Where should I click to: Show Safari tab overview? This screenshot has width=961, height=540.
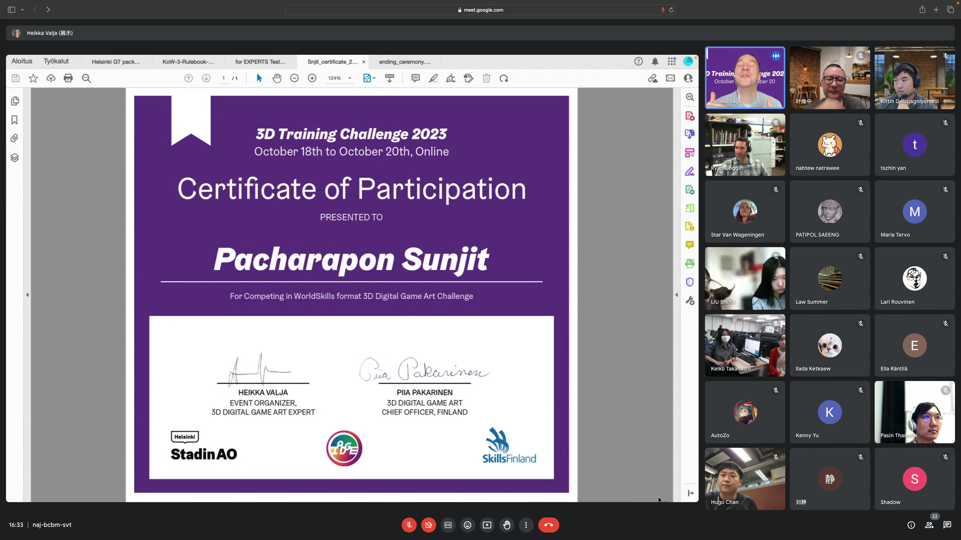[950, 10]
